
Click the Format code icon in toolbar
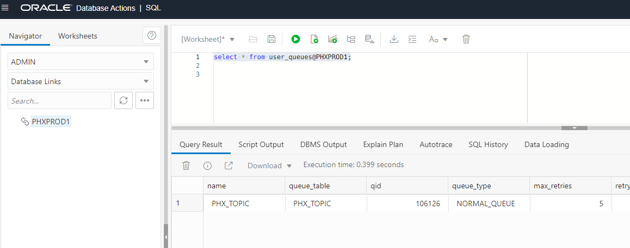(x=412, y=39)
